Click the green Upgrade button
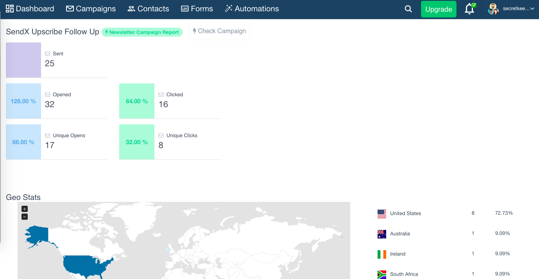Screen dimensions: 539x279 tap(439, 9)
